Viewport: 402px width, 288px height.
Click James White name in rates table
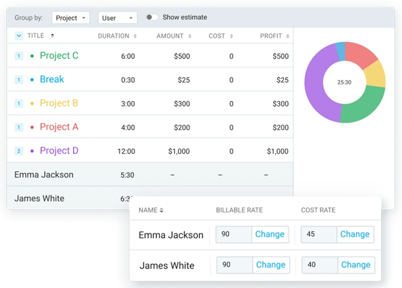click(x=167, y=266)
